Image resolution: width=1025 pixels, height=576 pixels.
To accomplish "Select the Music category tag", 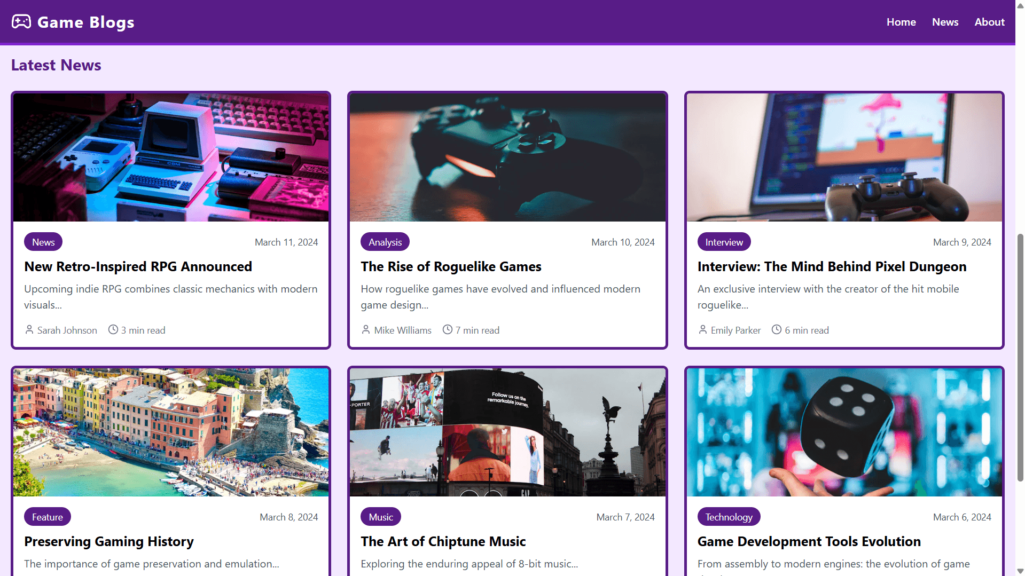I will click(381, 517).
